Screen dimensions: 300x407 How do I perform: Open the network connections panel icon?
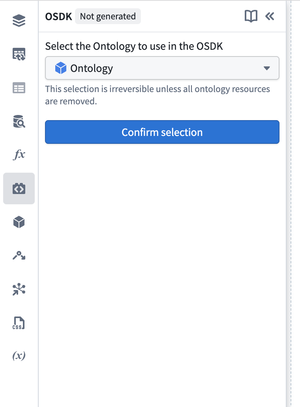19,289
